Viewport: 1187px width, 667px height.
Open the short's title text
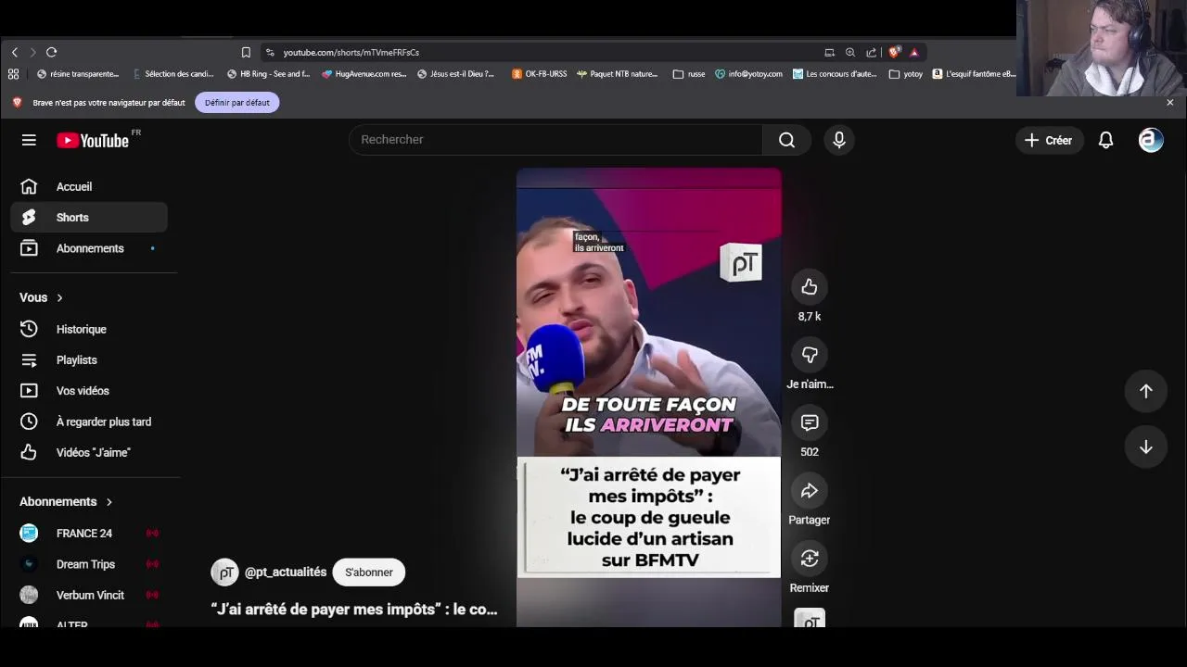pos(354,610)
